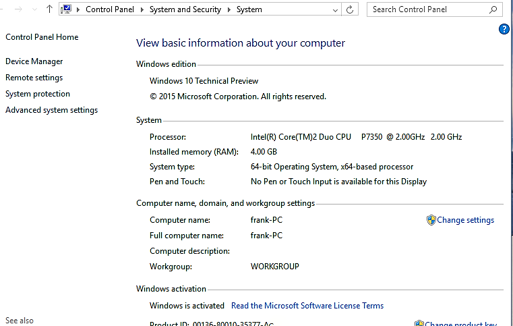Screen dimensions: 513x326
Task: Click the Up arrow navigation button
Action: click(x=49, y=9)
